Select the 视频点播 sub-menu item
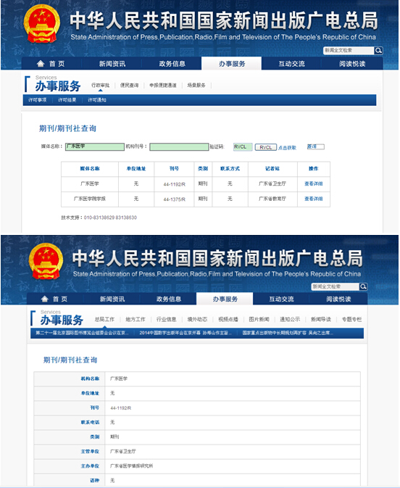Image resolution: width=400 pixels, height=488 pixels. (228, 319)
